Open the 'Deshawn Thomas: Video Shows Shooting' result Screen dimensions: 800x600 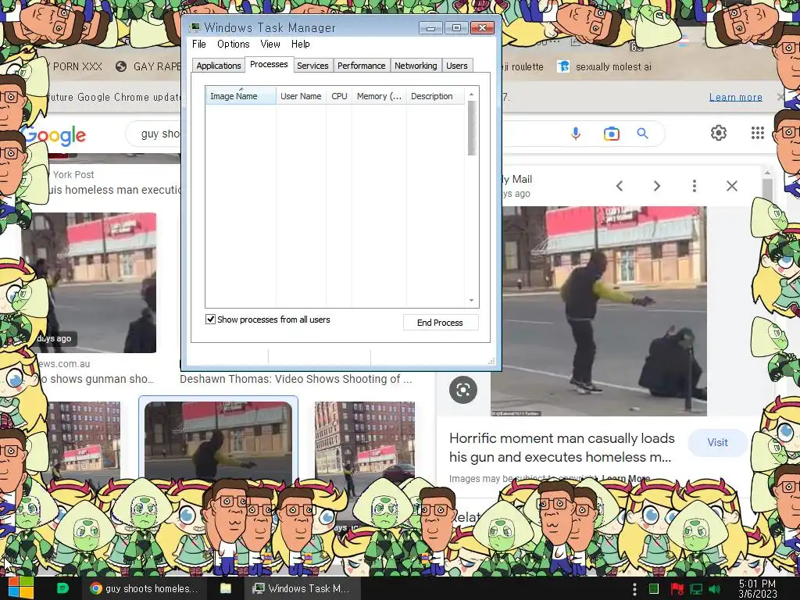(x=296, y=379)
